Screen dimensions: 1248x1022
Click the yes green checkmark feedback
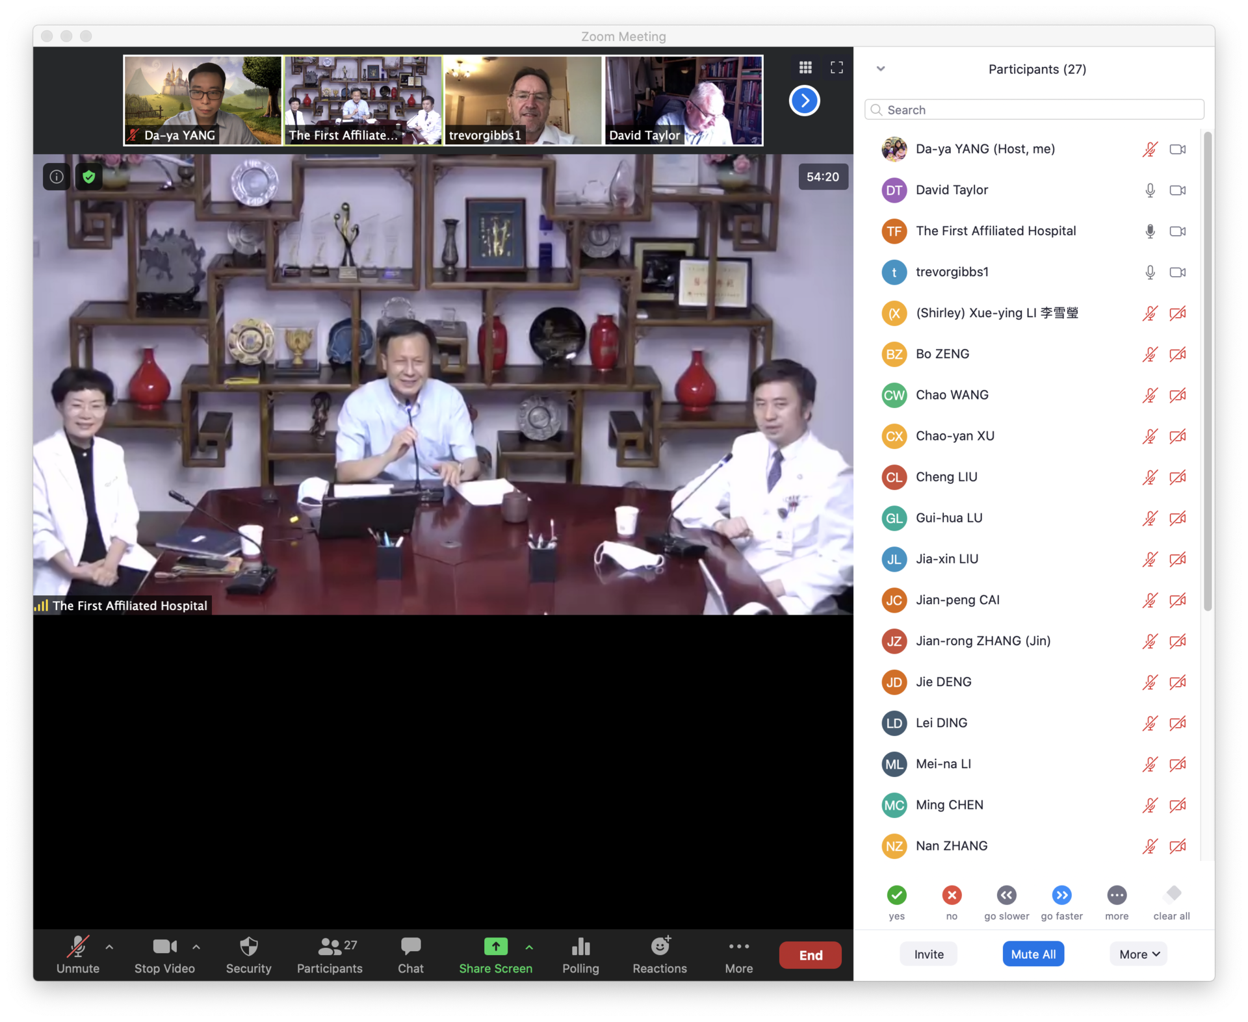[896, 895]
